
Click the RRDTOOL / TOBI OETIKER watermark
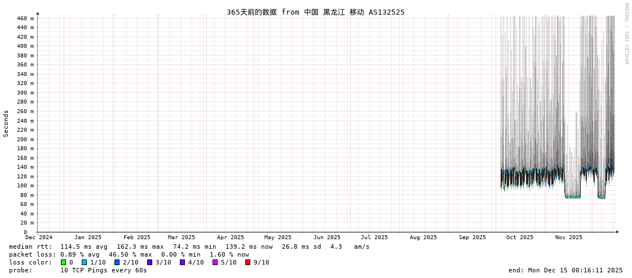point(626,33)
